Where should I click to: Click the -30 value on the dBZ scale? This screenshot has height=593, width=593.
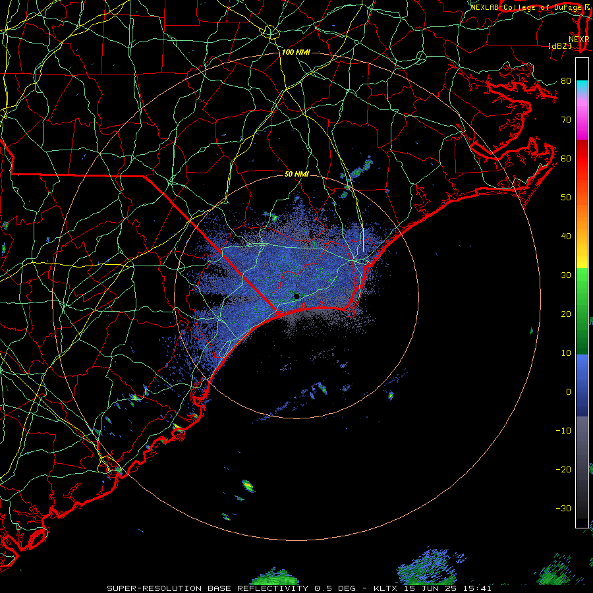(x=563, y=508)
